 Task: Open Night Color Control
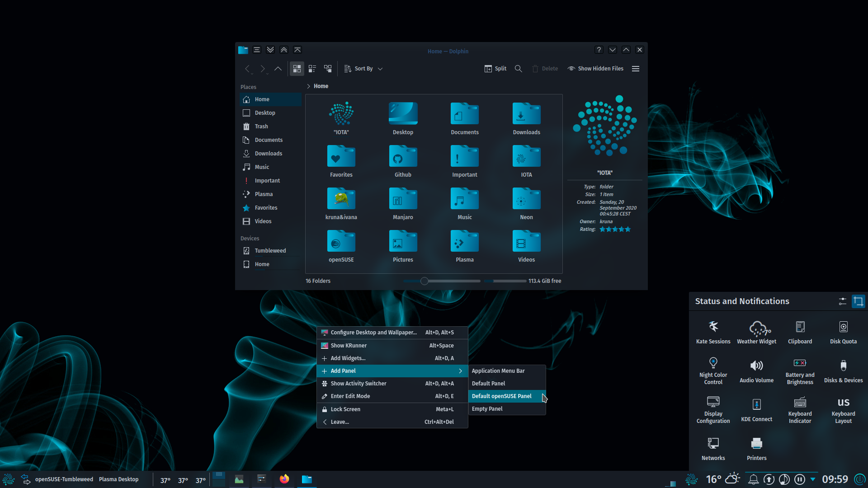(x=713, y=371)
